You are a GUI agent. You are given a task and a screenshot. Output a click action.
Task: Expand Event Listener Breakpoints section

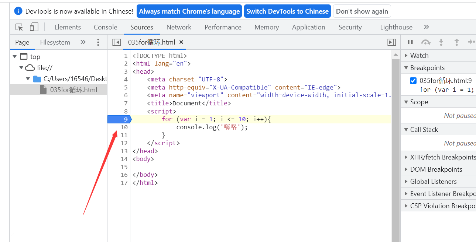(438, 194)
